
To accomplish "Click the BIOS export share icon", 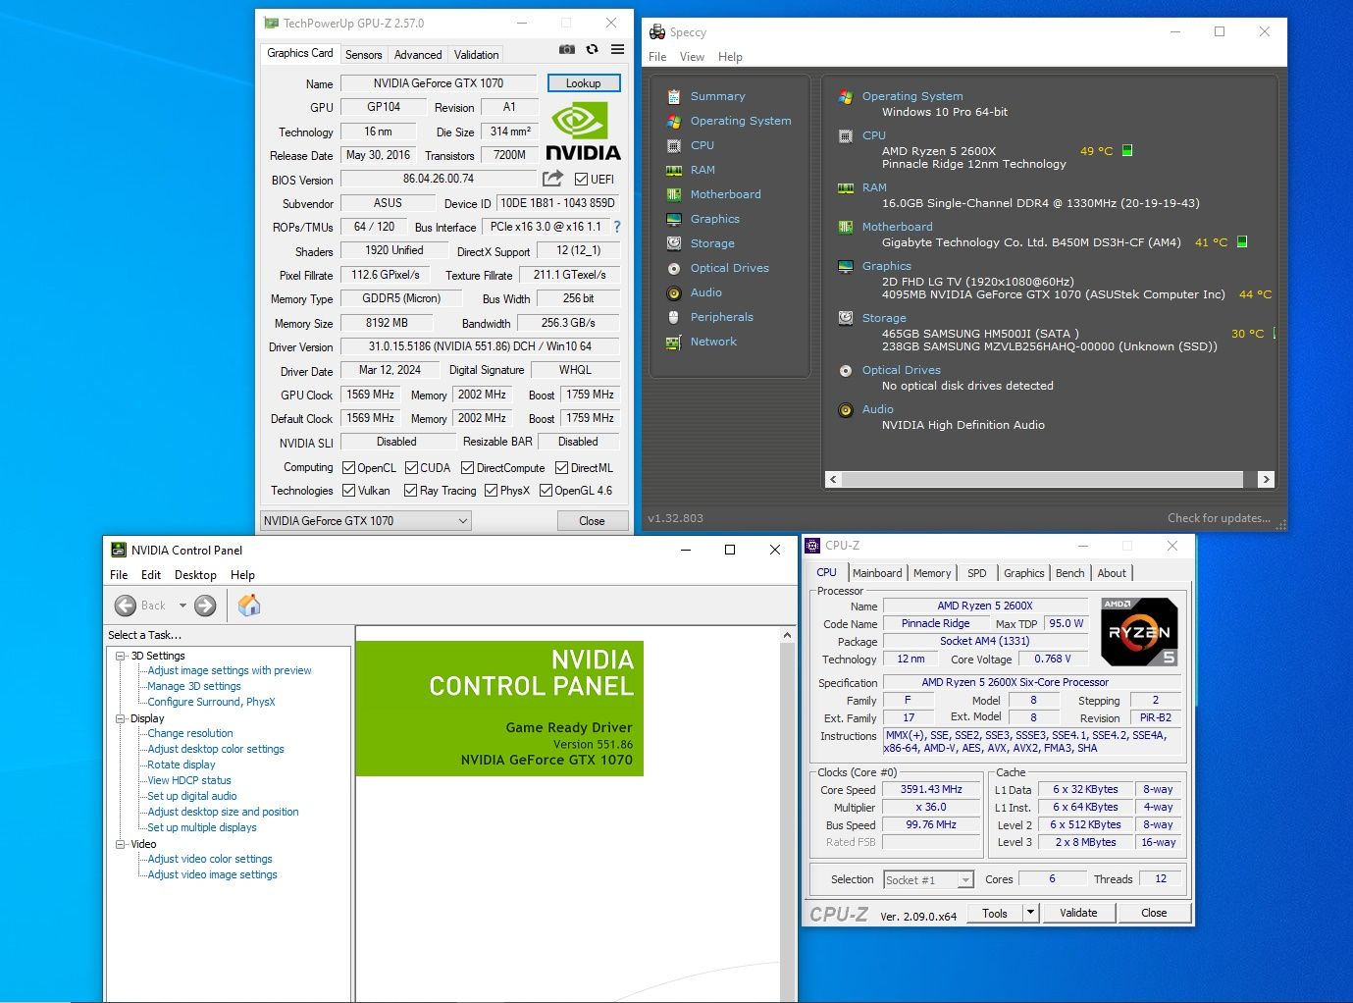I will click(552, 179).
